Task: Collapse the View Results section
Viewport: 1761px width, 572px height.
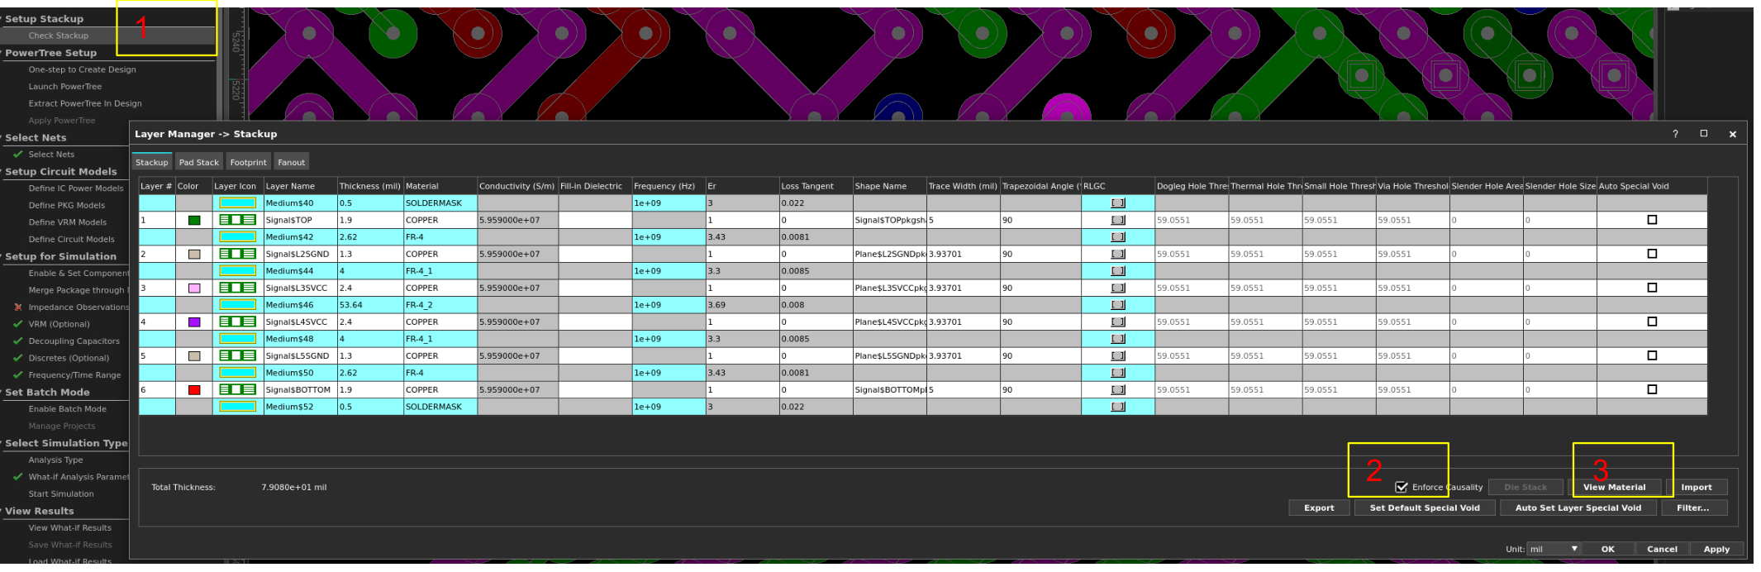Action: pos(2,511)
